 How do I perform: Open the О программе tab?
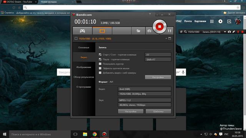point(84,87)
